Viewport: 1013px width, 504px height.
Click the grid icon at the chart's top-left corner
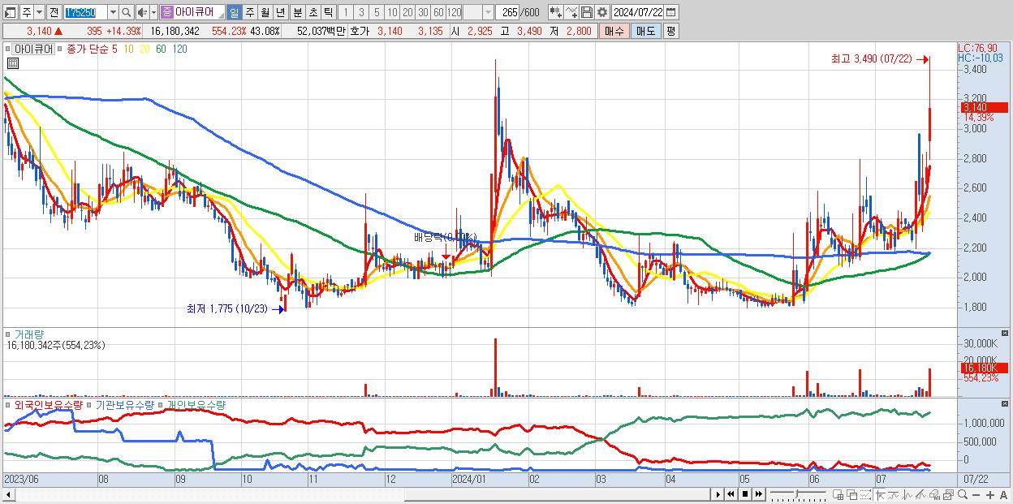click(x=13, y=62)
